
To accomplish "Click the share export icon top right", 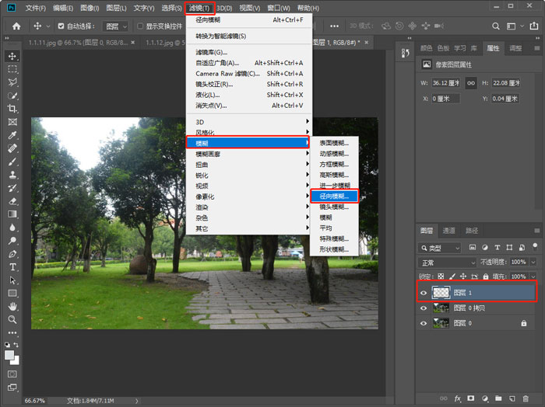I will [x=534, y=26].
